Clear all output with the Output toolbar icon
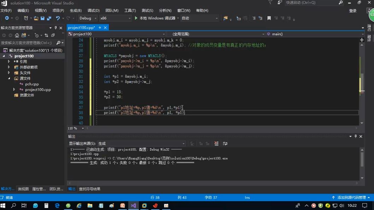This screenshot has width=374, height=210. click(216, 144)
